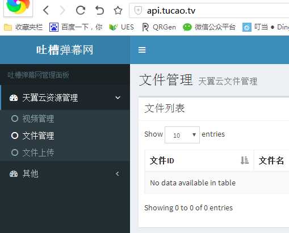The image size is (289, 233).
Task: Open the Show entries count dropdown
Action: tap(182, 135)
